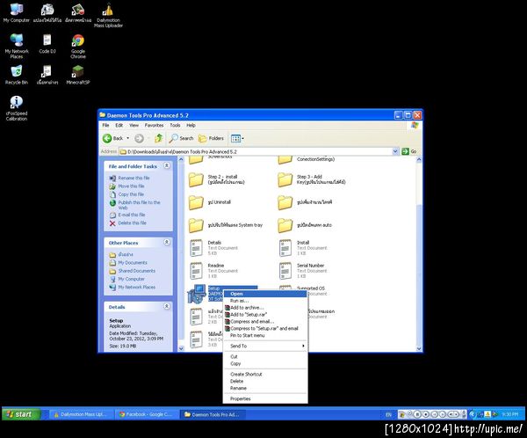The height and width of the screenshot is (438, 527).
Task: Select the Uninstall folder
Action: pyautogui.click(x=210, y=202)
